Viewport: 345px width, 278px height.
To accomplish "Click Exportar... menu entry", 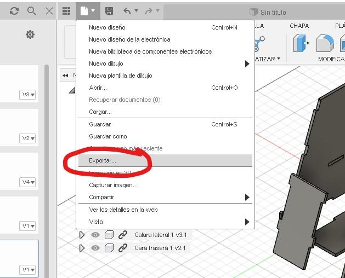I will 165,160.
